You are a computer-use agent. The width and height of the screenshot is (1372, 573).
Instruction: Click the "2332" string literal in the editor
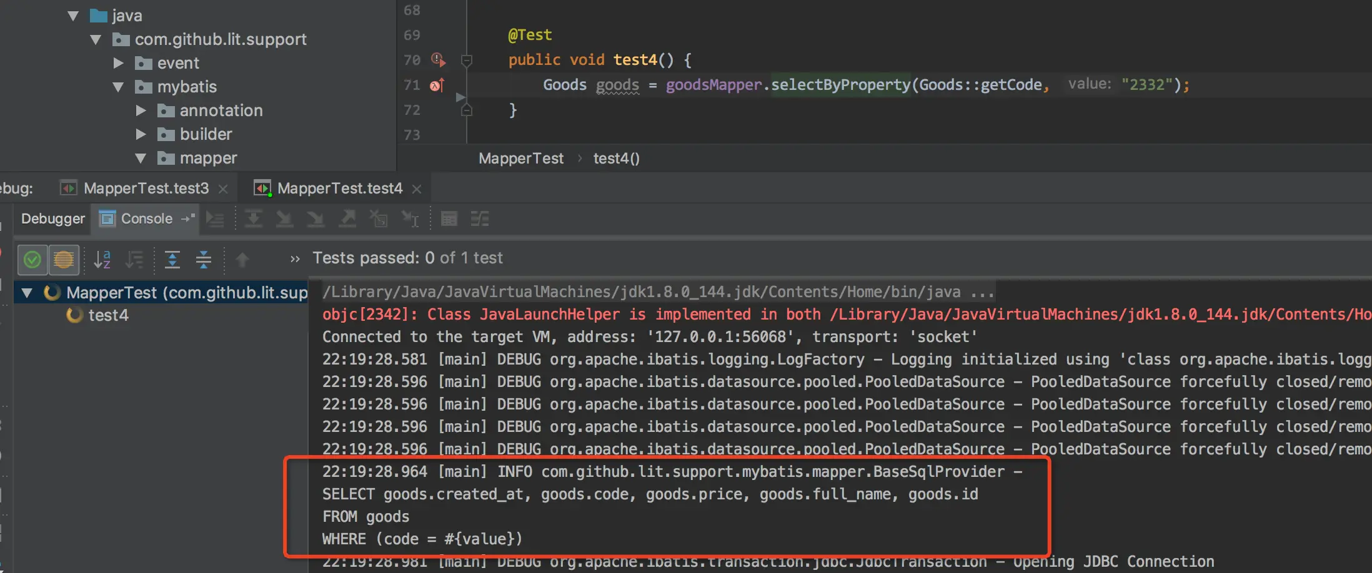(x=1146, y=85)
